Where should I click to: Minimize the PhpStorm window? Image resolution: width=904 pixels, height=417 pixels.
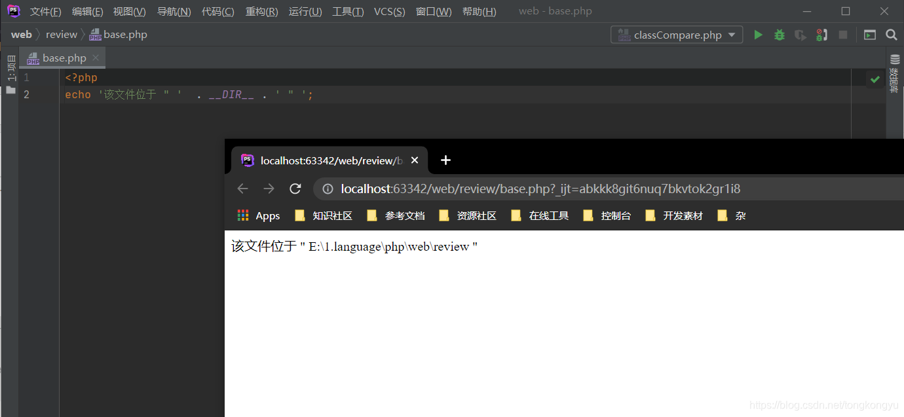pyautogui.click(x=808, y=11)
